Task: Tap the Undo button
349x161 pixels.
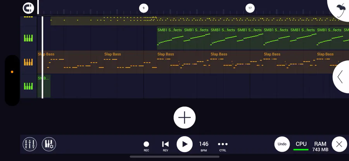Action: pos(282,144)
